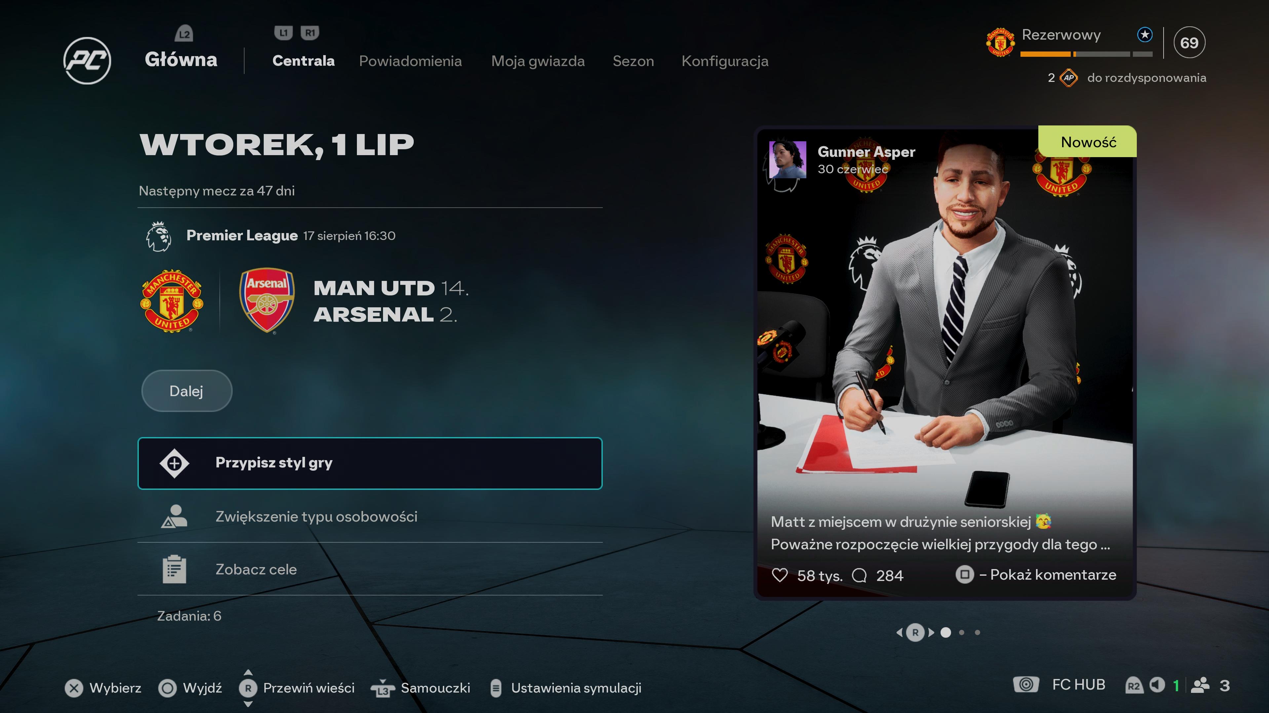Select the Manchester United crest in fixture
1269x713 pixels.
[x=172, y=301]
